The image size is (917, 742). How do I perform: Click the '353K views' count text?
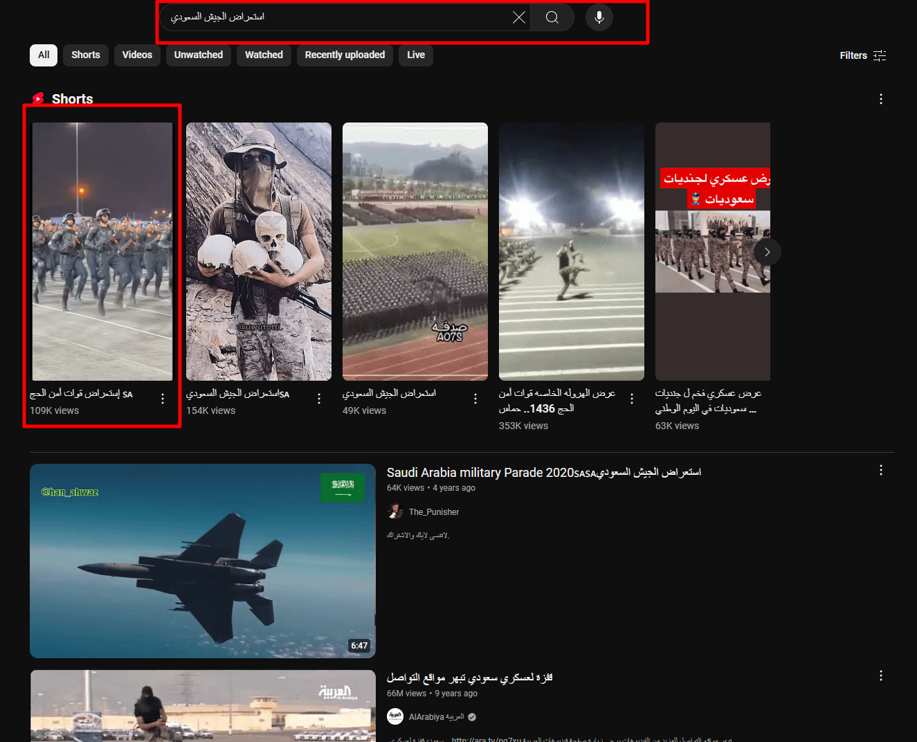(x=523, y=426)
